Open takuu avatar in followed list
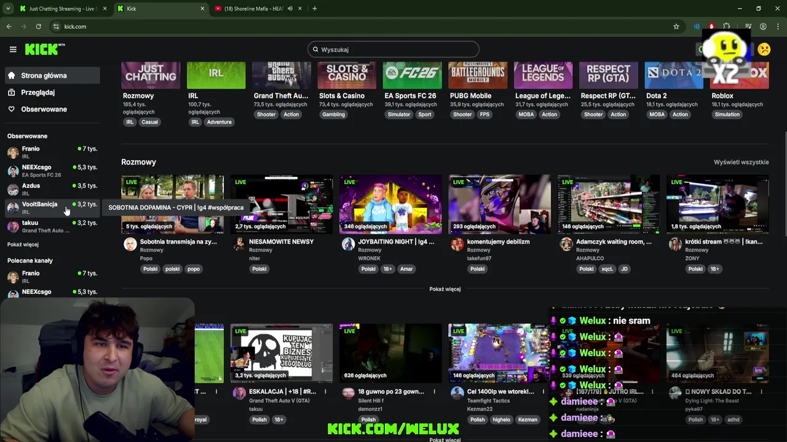 [x=13, y=227]
